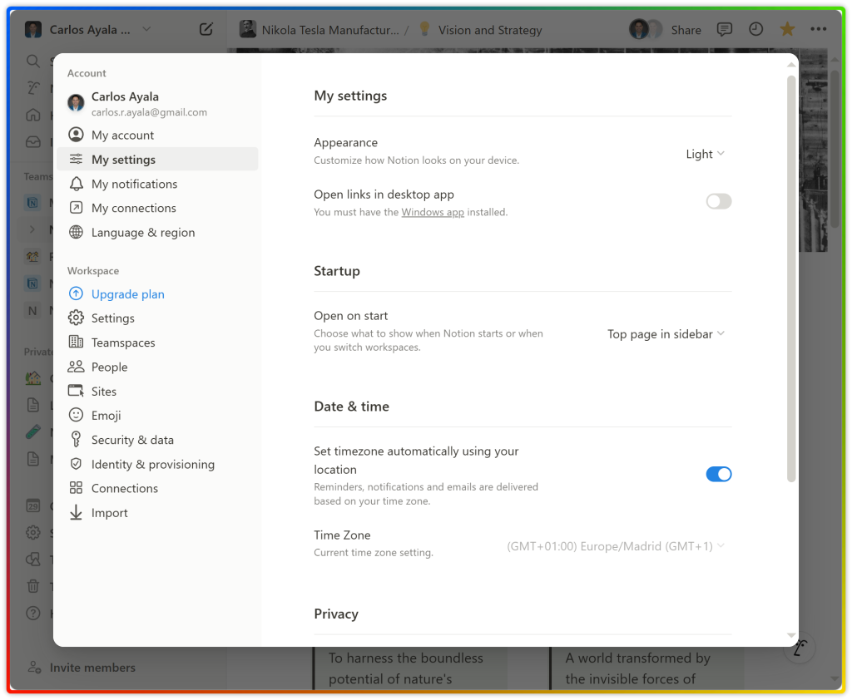852x700 pixels.
Task: Click the sliders icon for My settings
Action: click(x=76, y=159)
